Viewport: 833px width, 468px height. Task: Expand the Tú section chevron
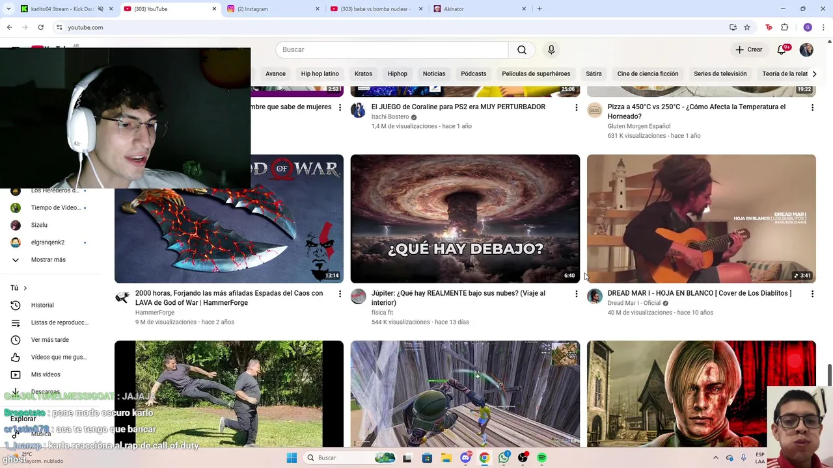coord(25,288)
